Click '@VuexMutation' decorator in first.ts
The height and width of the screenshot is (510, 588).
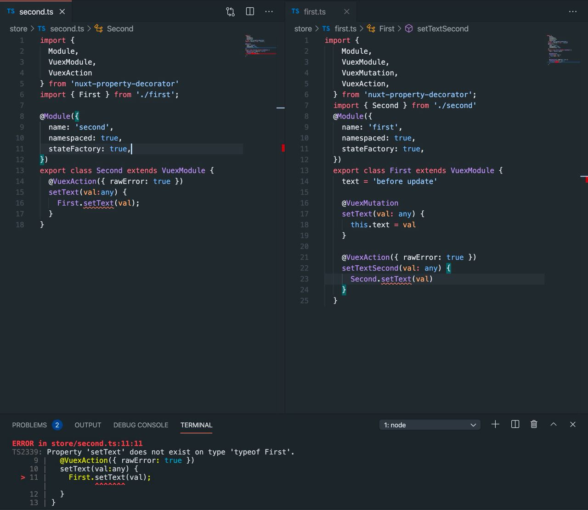[370, 203]
